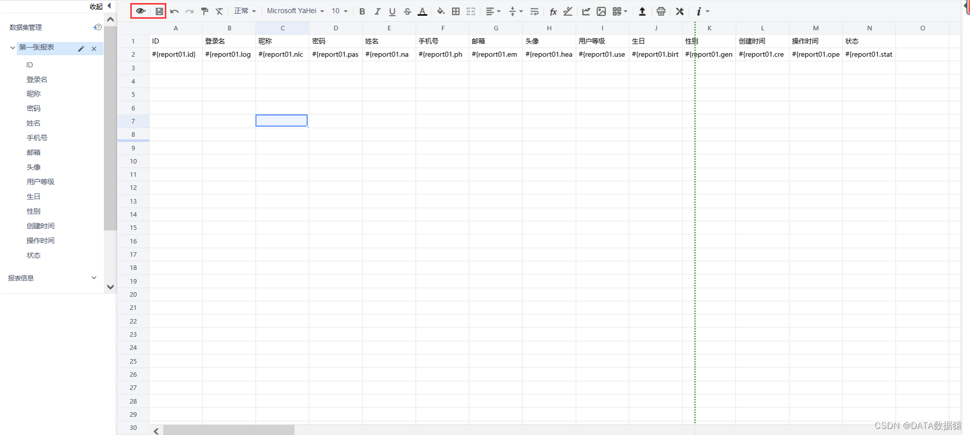970x435 pixels.
Task: Select the 第一张报表 dataset node
Action: [x=37, y=47]
